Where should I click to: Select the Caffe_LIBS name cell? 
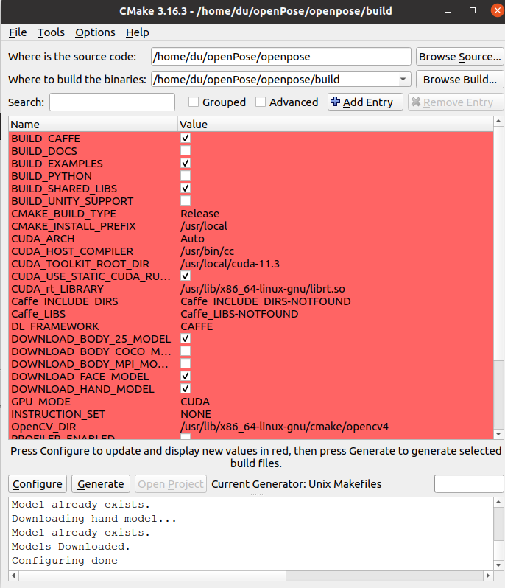tap(38, 314)
